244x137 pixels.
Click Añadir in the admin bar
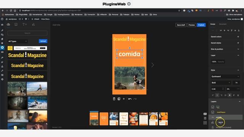click(35, 19)
